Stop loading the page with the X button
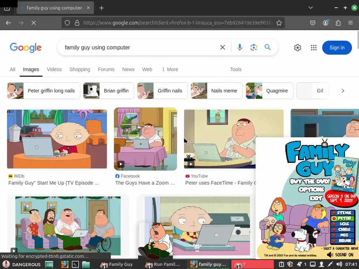Image resolution: width=359 pixels, height=269 pixels. coord(33,23)
